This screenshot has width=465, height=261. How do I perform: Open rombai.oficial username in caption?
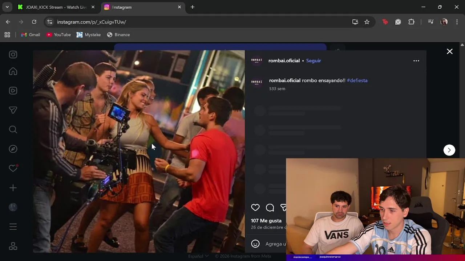[285, 80]
